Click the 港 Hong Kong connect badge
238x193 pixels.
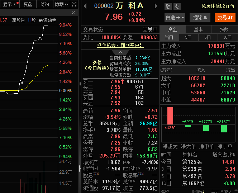[177, 6]
